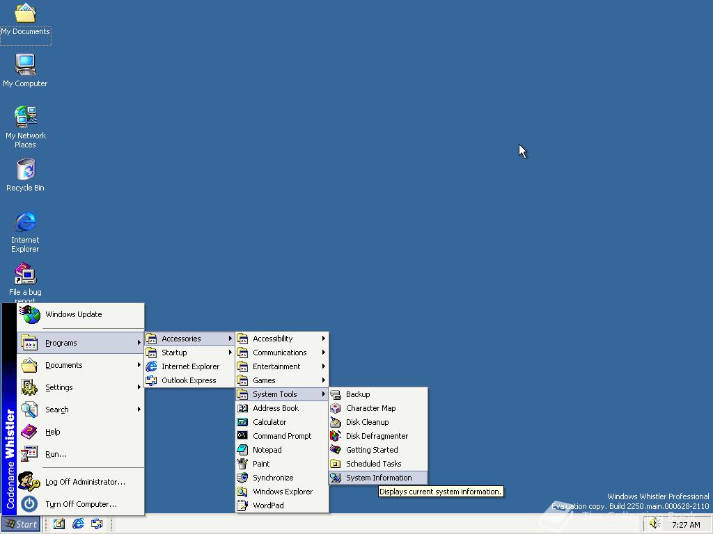Expand the Startup submenu arrow

(x=230, y=353)
